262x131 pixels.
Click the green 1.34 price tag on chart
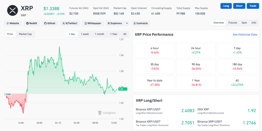pos(123,89)
